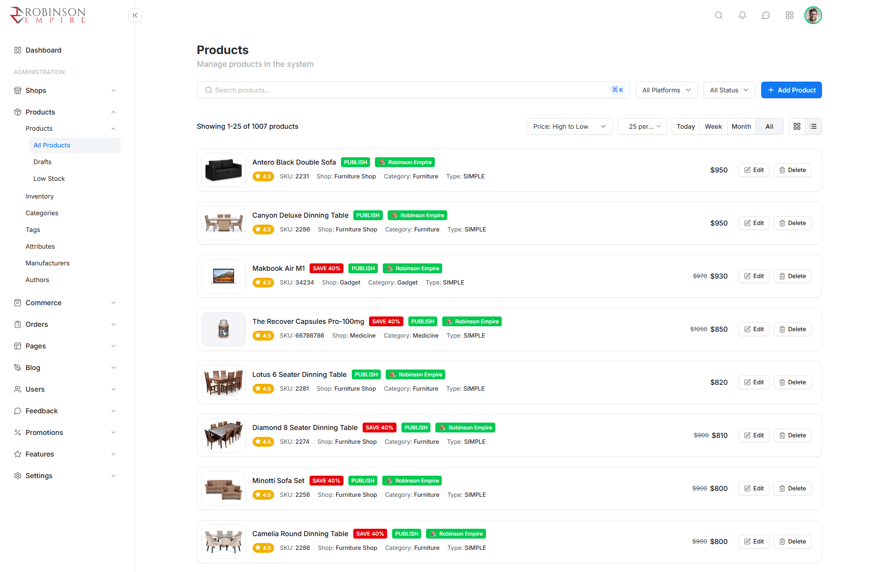Open messages via the chat bubble icon
The width and height of the screenshot is (881, 572).
point(766,15)
